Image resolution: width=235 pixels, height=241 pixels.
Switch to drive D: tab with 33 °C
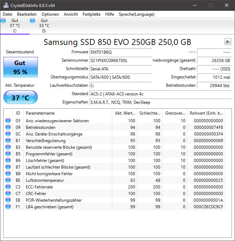pyautogui.click(x=44, y=26)
